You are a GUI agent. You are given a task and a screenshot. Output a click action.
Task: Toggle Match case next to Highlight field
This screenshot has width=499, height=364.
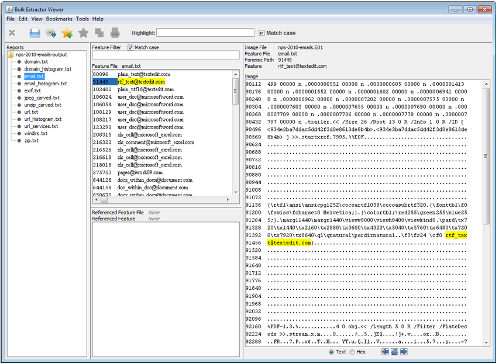click(261, 33)
